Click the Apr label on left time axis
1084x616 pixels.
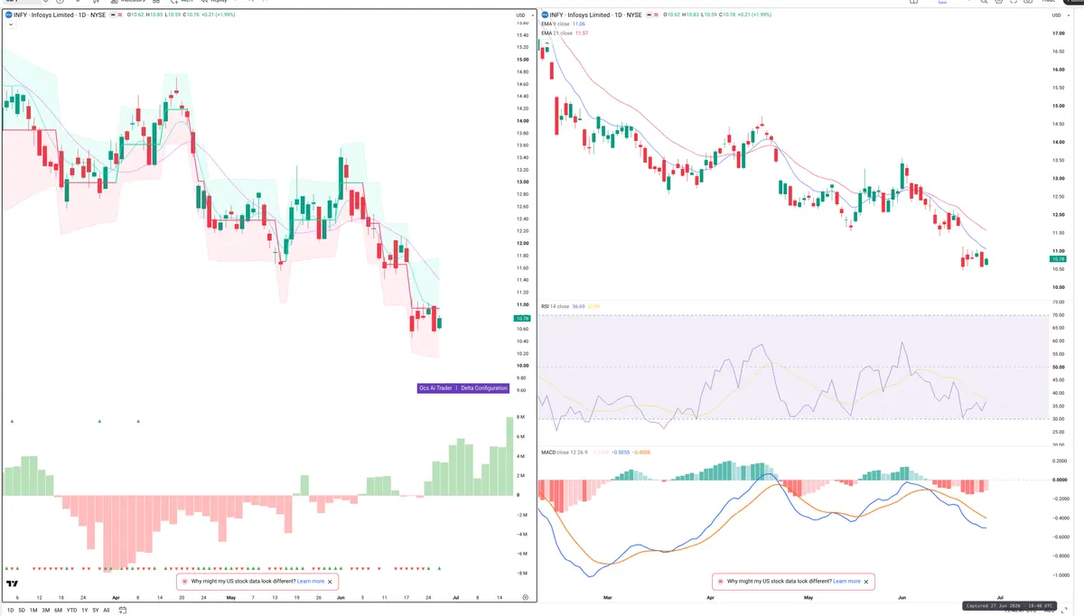tap(117, 598)
